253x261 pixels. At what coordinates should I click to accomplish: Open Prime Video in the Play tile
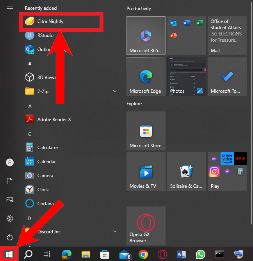(227, 159)
